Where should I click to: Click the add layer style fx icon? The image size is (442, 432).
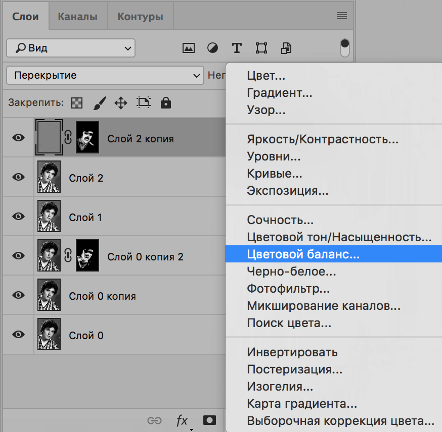click(182, 420)
